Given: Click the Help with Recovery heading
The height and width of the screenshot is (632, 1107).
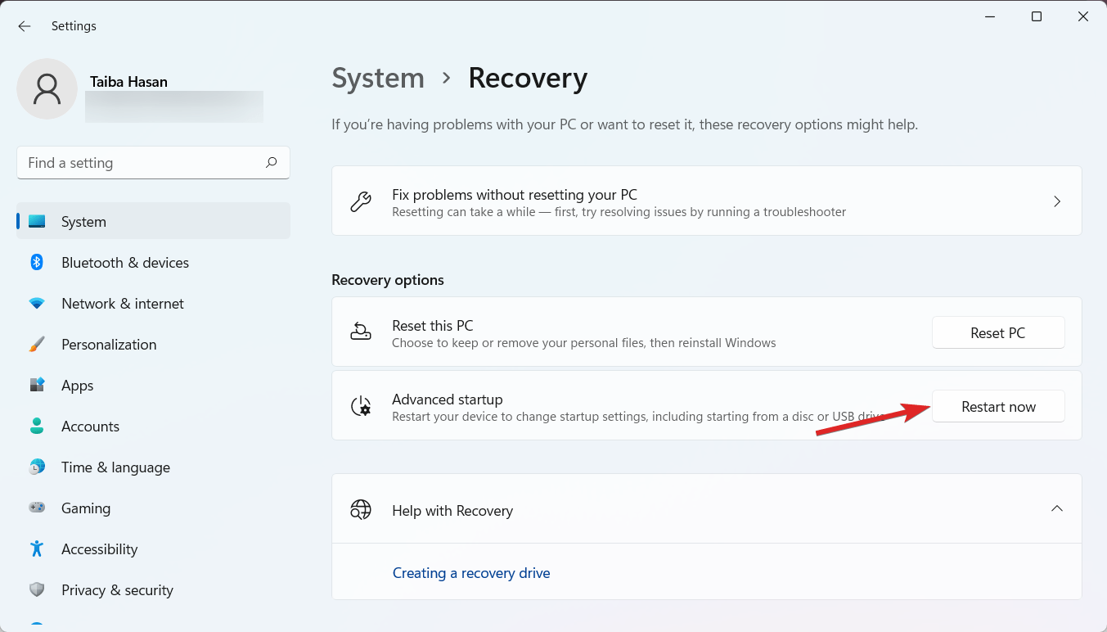Looking at the screenshot, I should pyautogui.click(x=452, y=510).
